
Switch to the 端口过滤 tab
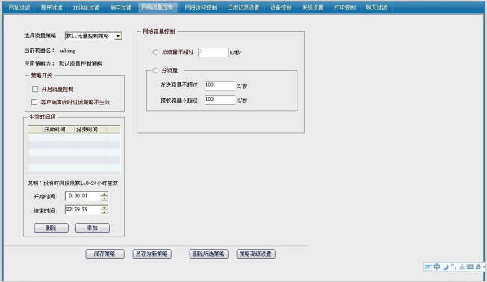[x=121, y=7]
